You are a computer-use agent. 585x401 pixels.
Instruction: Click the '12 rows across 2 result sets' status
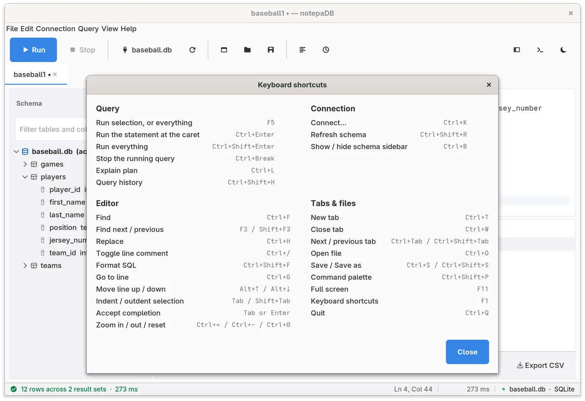pos(63,389)
